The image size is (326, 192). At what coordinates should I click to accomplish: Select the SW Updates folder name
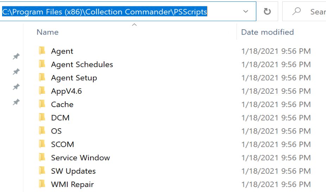pos(73,171)
